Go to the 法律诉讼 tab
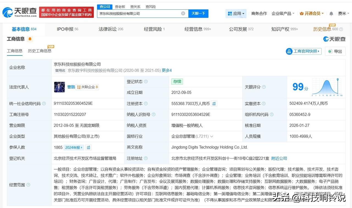This screenshot has height=208, width=352. [111, 29]
